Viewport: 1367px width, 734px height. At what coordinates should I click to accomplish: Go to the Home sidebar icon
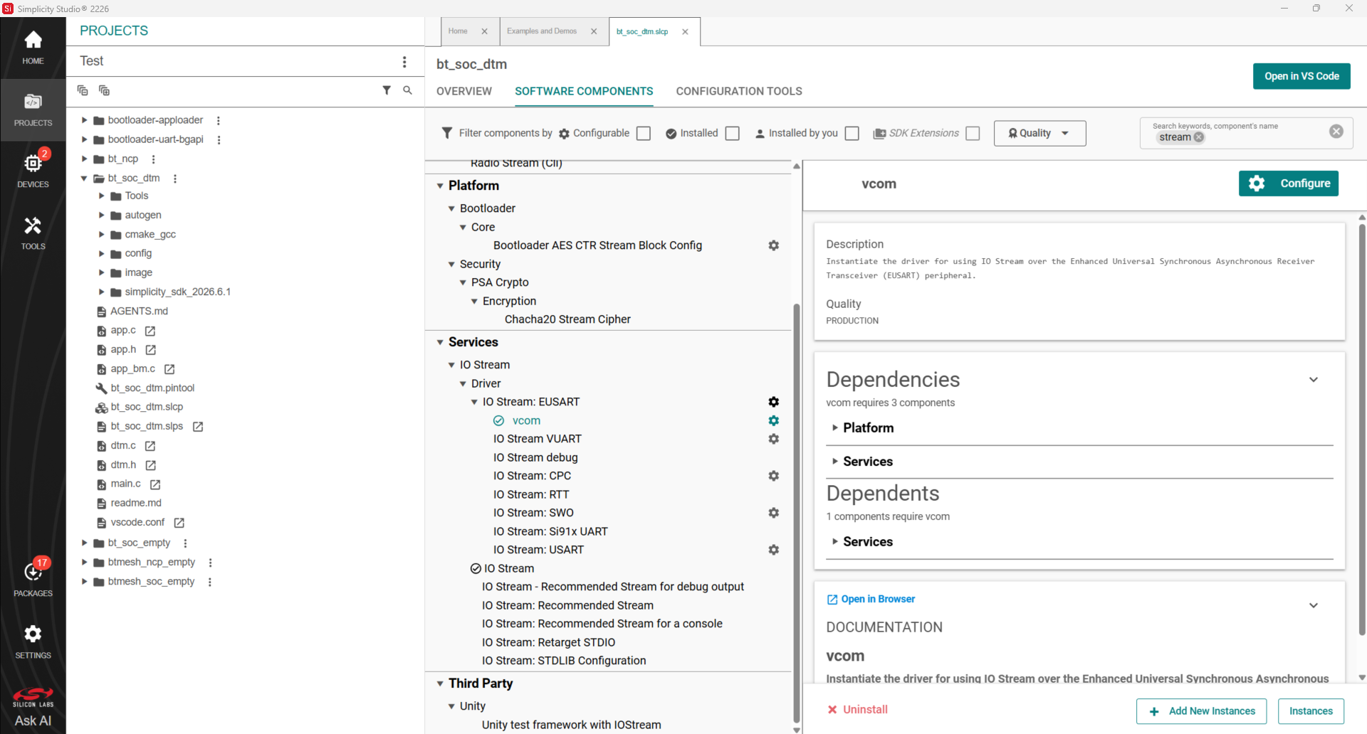pos(33,48)
